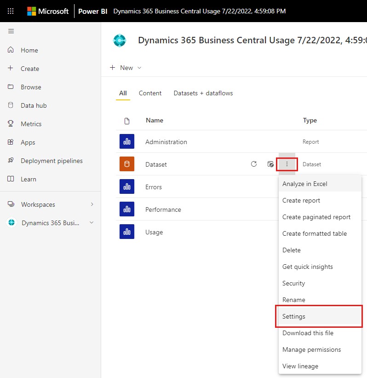
Task: Refresh the Dataset now
Action: click(254, 164)
